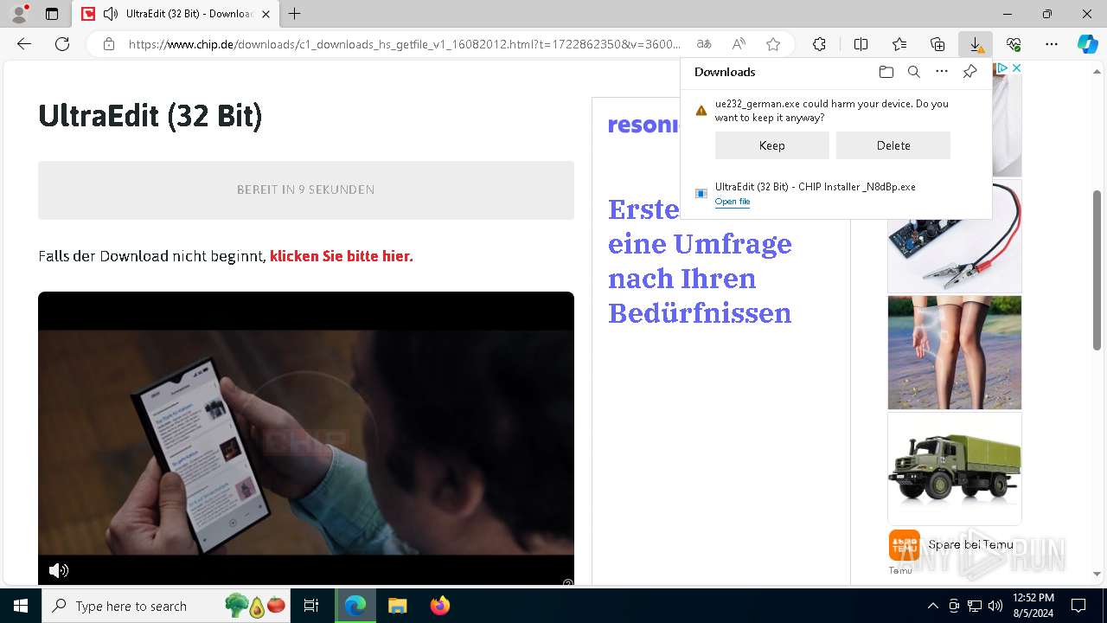Click taskbar search box

(x=168, y=606)
